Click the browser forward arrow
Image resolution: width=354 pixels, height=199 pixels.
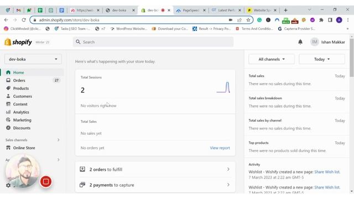pos(15,20)
